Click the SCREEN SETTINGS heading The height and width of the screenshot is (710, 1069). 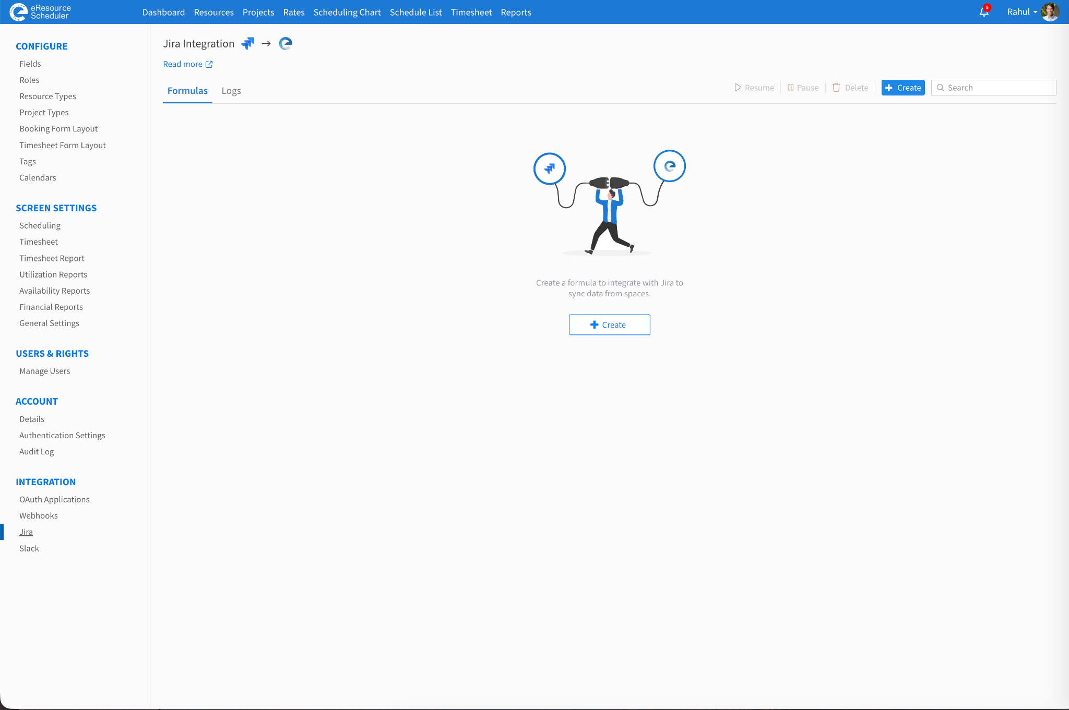(56, 208)
